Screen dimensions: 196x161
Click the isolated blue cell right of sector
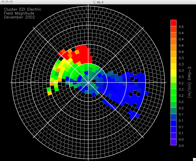pos(147,93)
